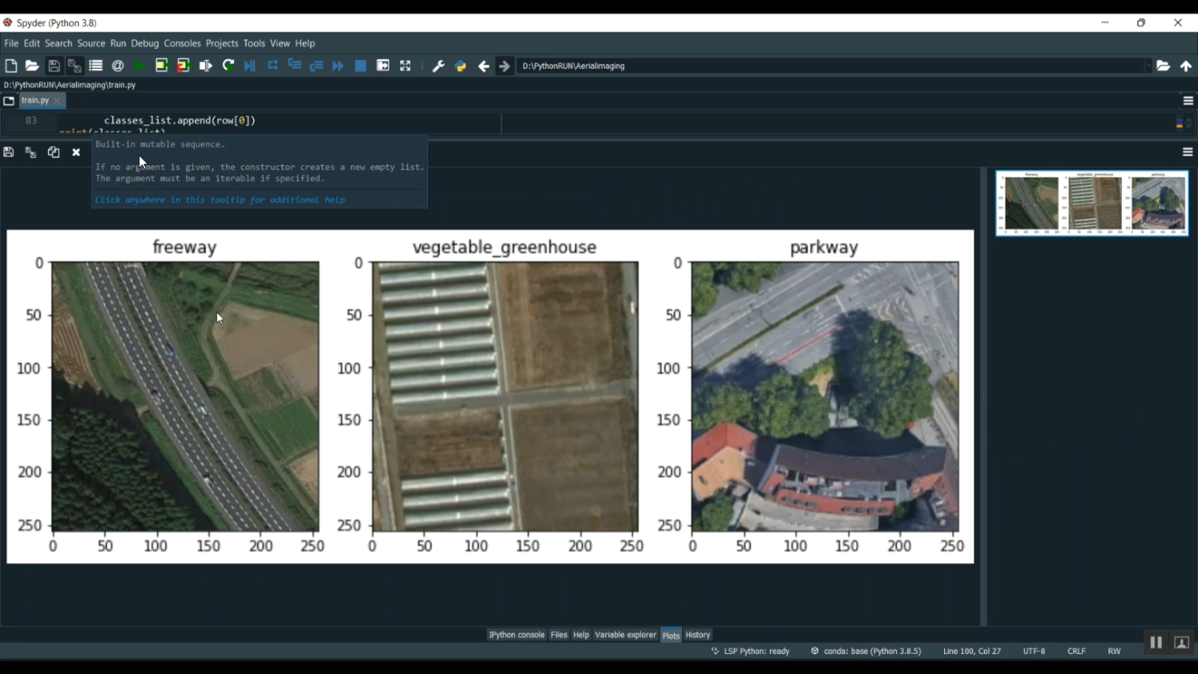Open the Debug menu
The height and width of the screenshot is (674, 1198).
click(x=145, y=43)
